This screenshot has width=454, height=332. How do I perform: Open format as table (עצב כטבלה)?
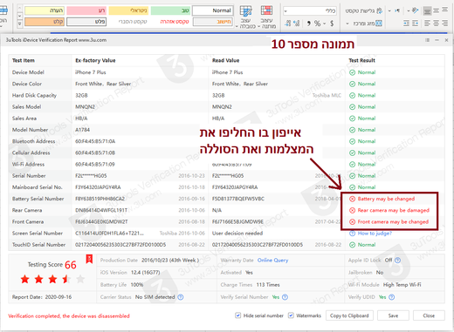tap(245, 17)
